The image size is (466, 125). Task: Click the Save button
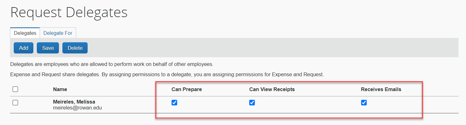pyautogui.click(x=48, y=48)
